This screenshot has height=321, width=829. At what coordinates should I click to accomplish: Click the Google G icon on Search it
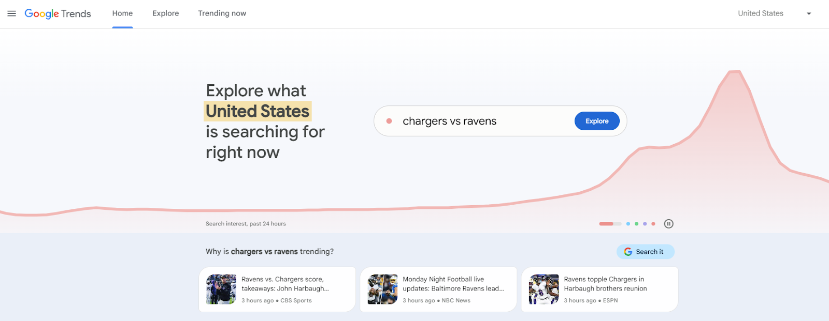[x=628, y=252]
